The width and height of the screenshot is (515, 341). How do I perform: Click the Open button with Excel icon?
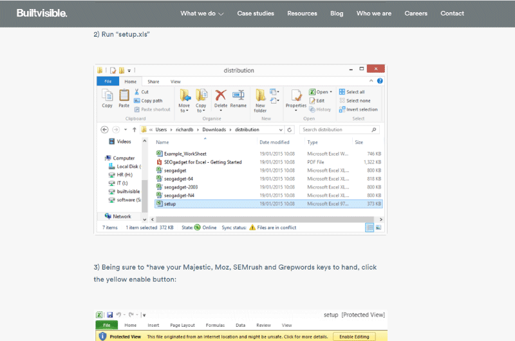pos(320,92)
